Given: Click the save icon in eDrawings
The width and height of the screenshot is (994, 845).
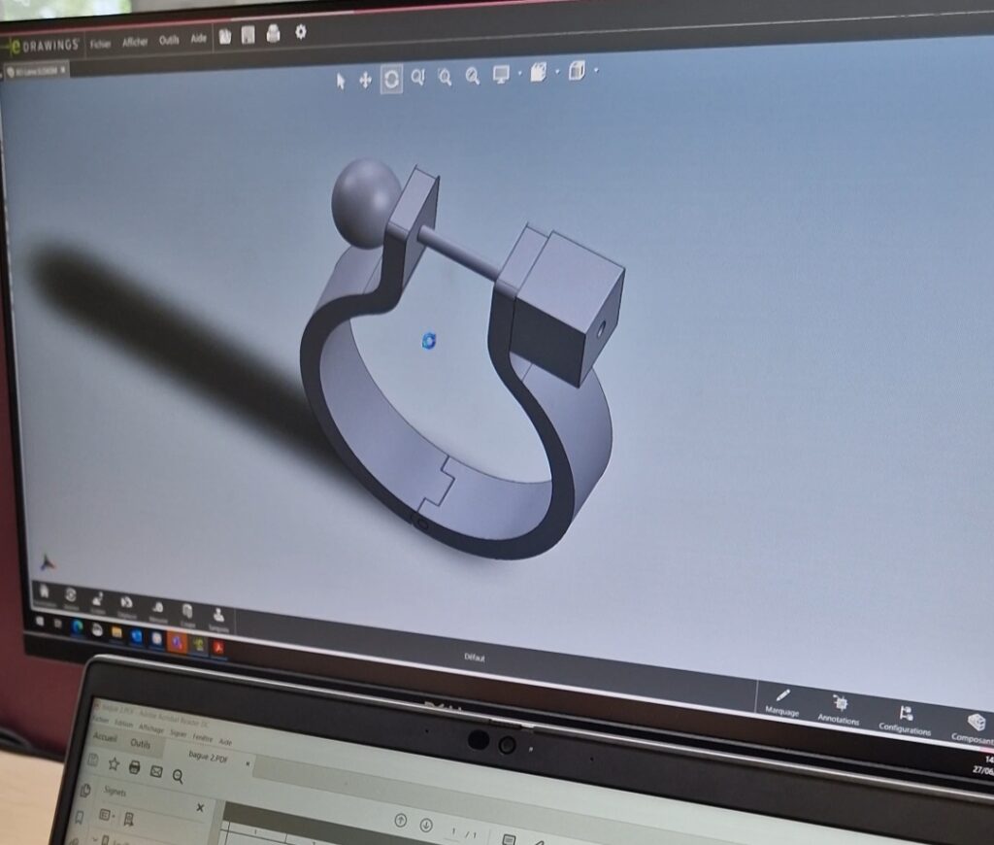Looking at the screenshot, I should click(248, 35).
